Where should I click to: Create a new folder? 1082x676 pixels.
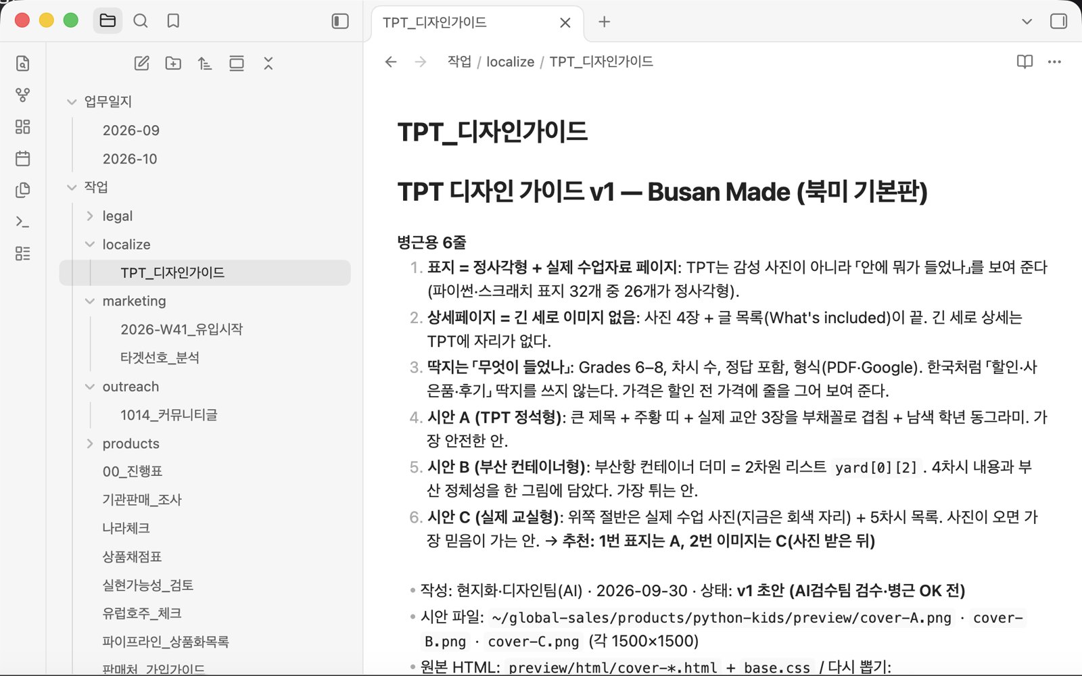click(x=173, y=64)
